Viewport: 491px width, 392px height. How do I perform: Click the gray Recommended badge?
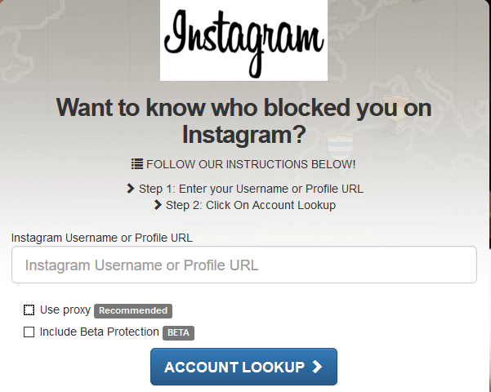(133, 310)
